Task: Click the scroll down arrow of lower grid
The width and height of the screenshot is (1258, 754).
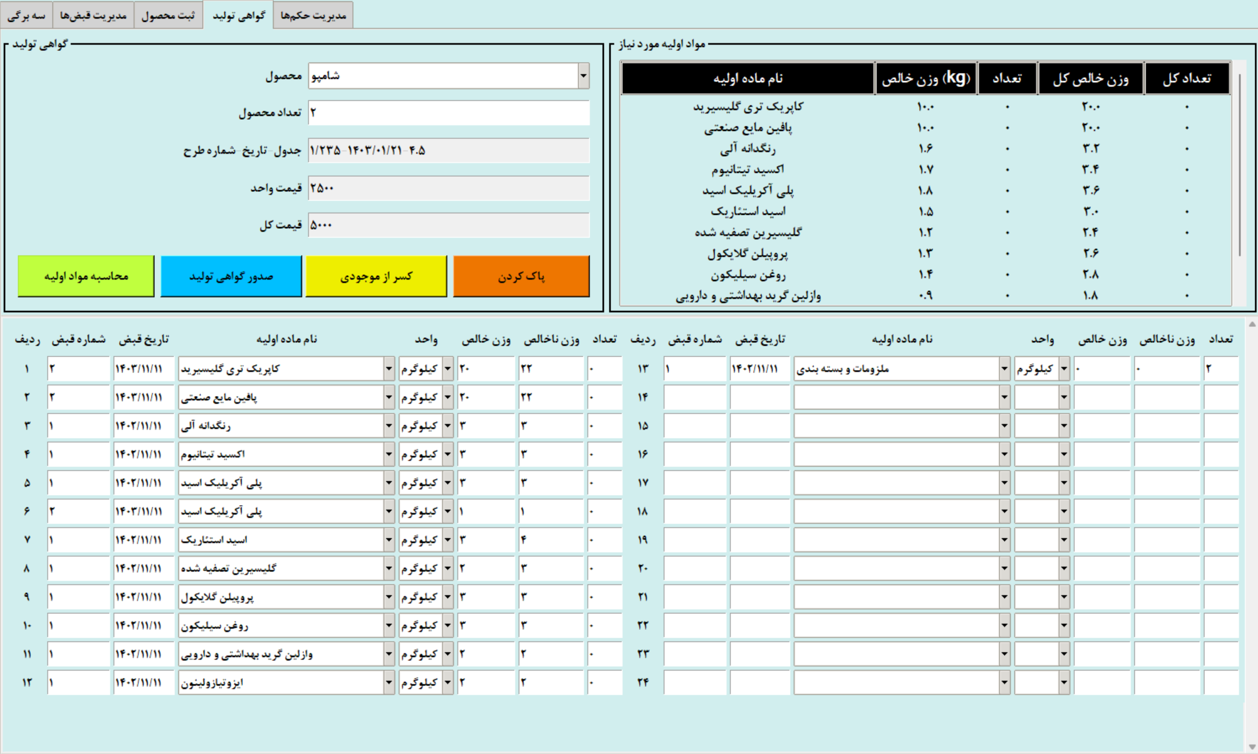Action: (x=1252, y=747)
